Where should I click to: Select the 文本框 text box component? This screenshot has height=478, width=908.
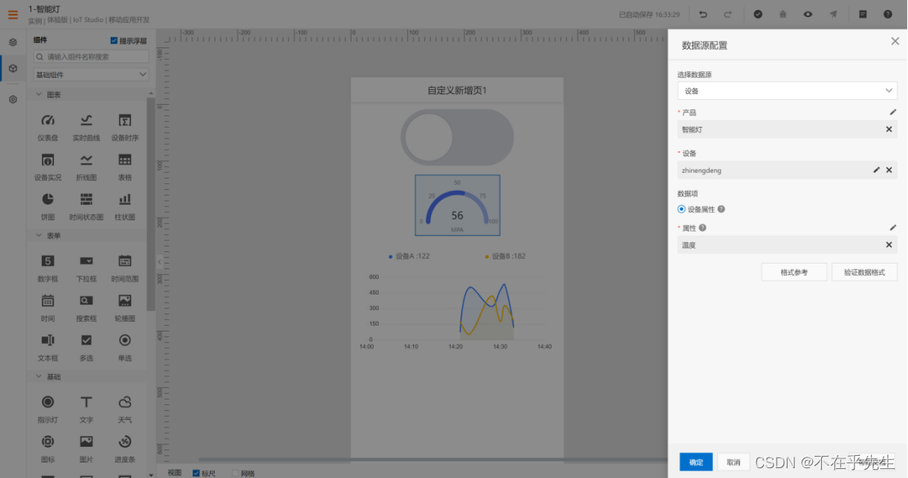coord(48,347)
